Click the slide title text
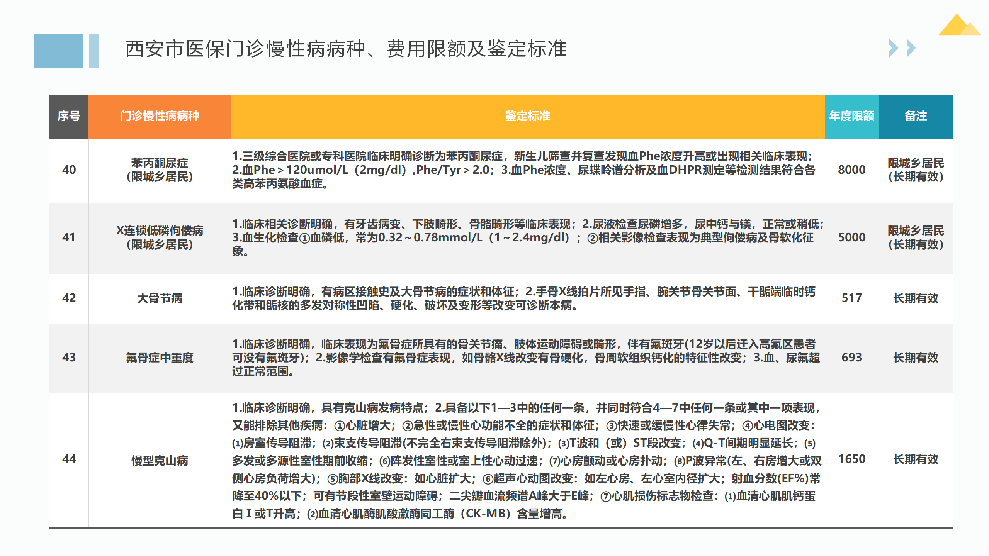 click(346, 49)
